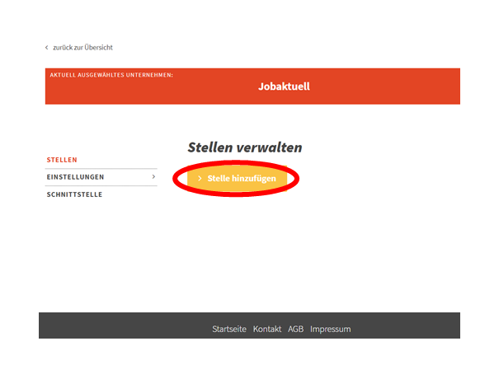Click the 'Stellen verwalten' heading

tap(245, 147)
